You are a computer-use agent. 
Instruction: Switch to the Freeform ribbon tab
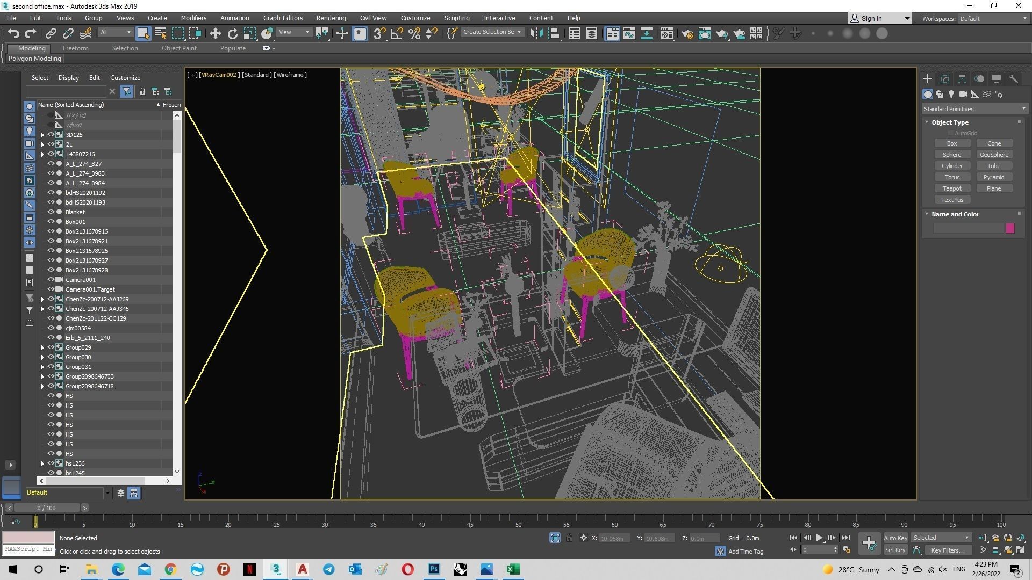tap(75, 48)
